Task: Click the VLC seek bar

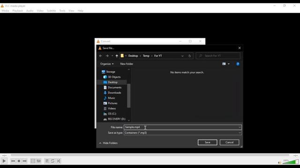Action: click(150, 155)
